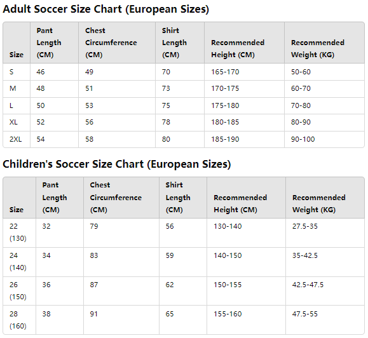The width and height of the screenshot is (368, 338).
Task: Select the adult size S cell
Action: (17, 72)
